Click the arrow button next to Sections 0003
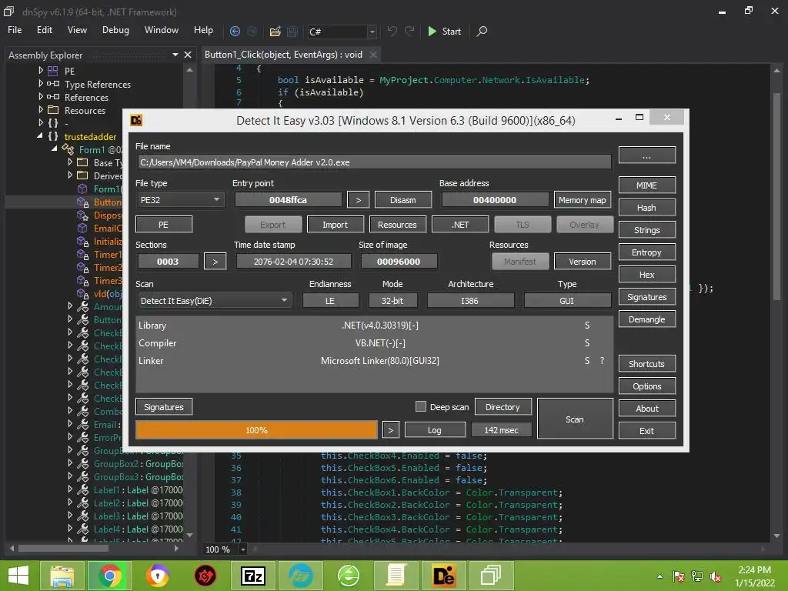The height and width of the screenshot is (591, 788). (215, 262)
